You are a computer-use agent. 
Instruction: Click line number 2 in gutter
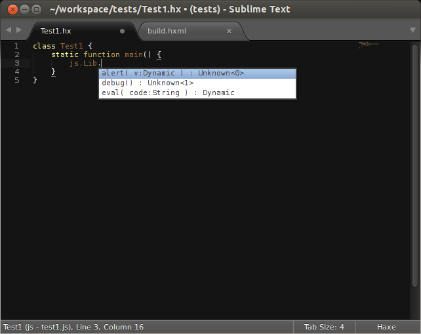17,54
